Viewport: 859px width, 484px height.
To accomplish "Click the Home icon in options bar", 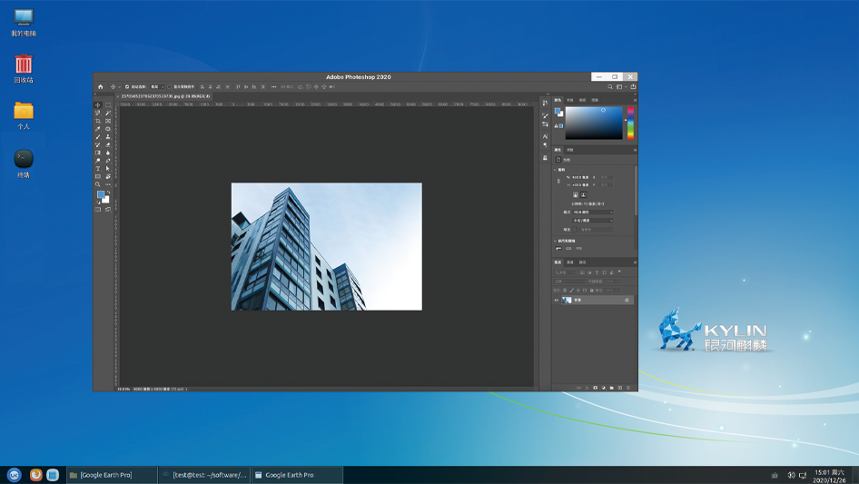I will 100,86.
